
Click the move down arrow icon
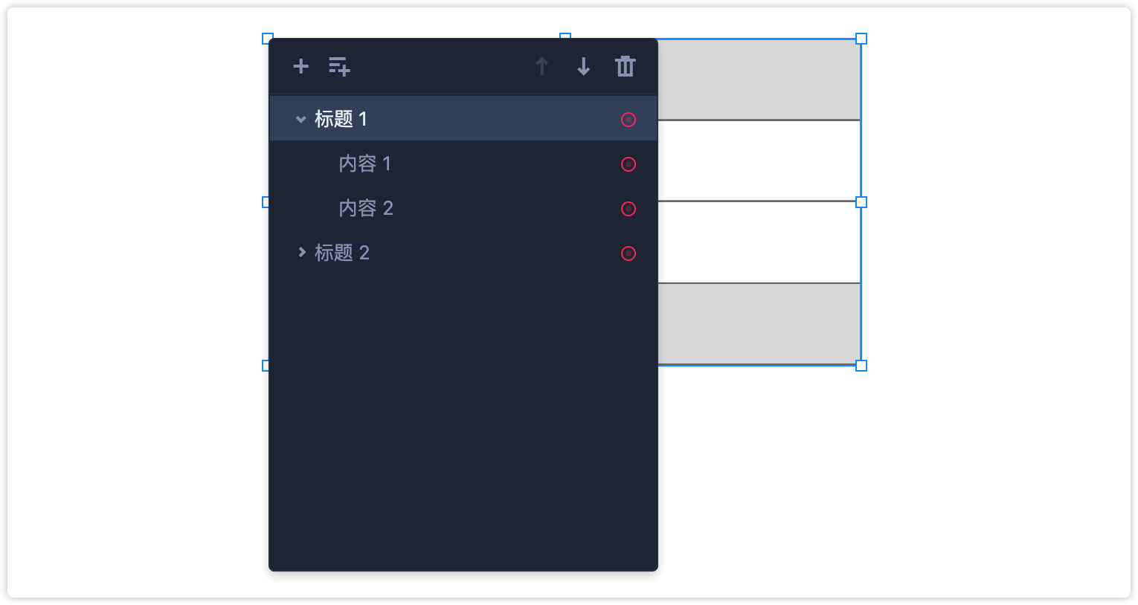584,67
